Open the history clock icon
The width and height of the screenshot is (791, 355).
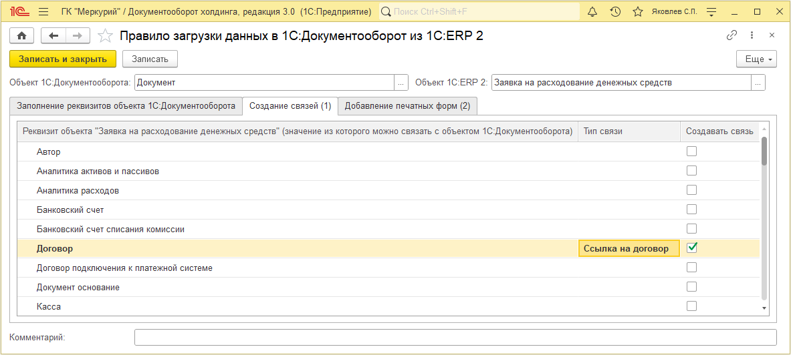615,11
